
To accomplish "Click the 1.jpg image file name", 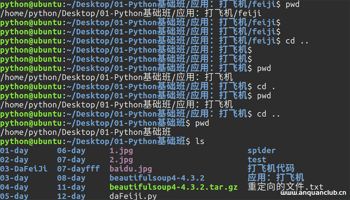I will pos(121,151).
